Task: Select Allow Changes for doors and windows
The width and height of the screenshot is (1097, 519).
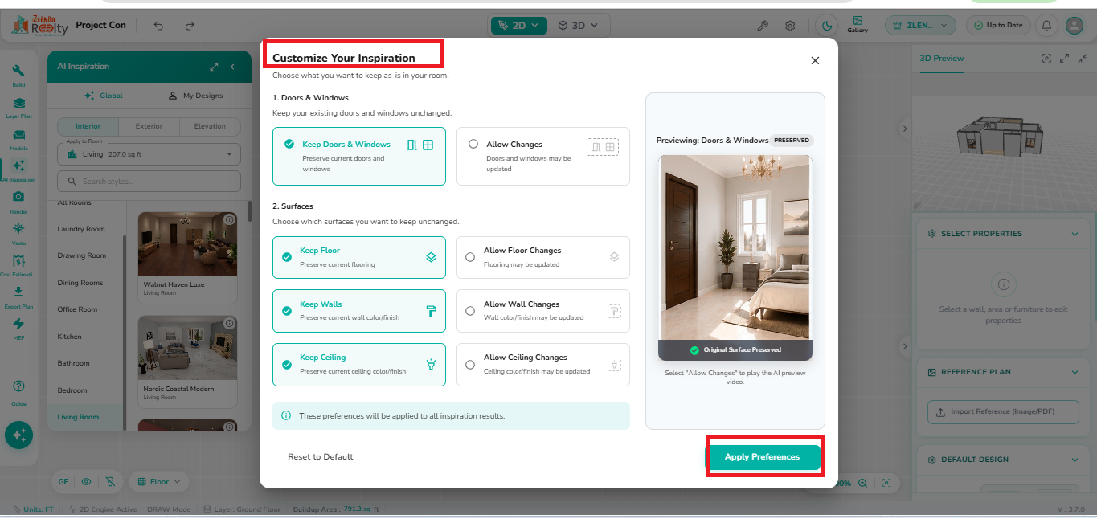Action: click(x=543, y=157)
